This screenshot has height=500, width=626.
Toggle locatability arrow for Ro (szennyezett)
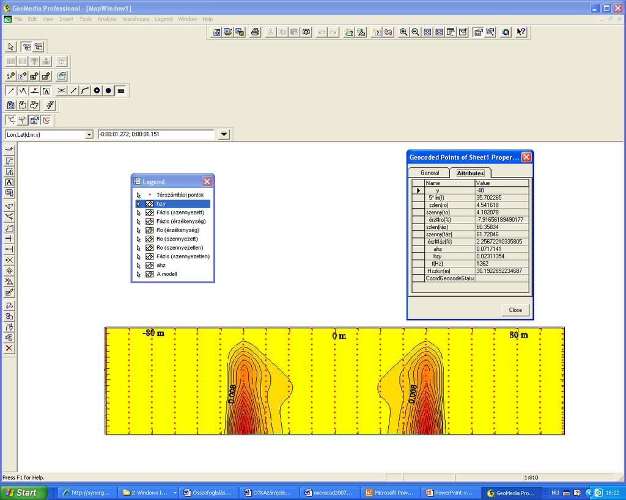[139, 239]
